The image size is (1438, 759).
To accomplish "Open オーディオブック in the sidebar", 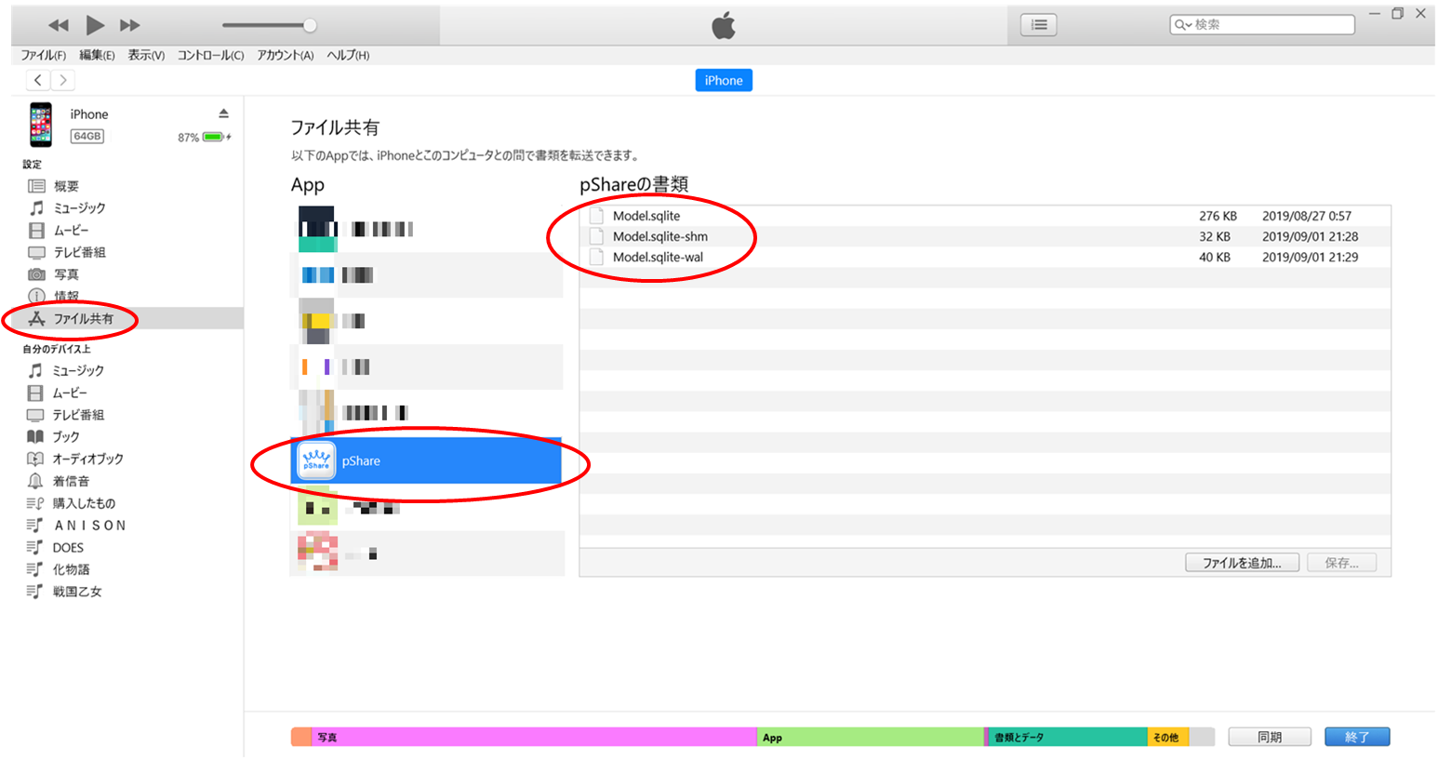I will [87, 459].
